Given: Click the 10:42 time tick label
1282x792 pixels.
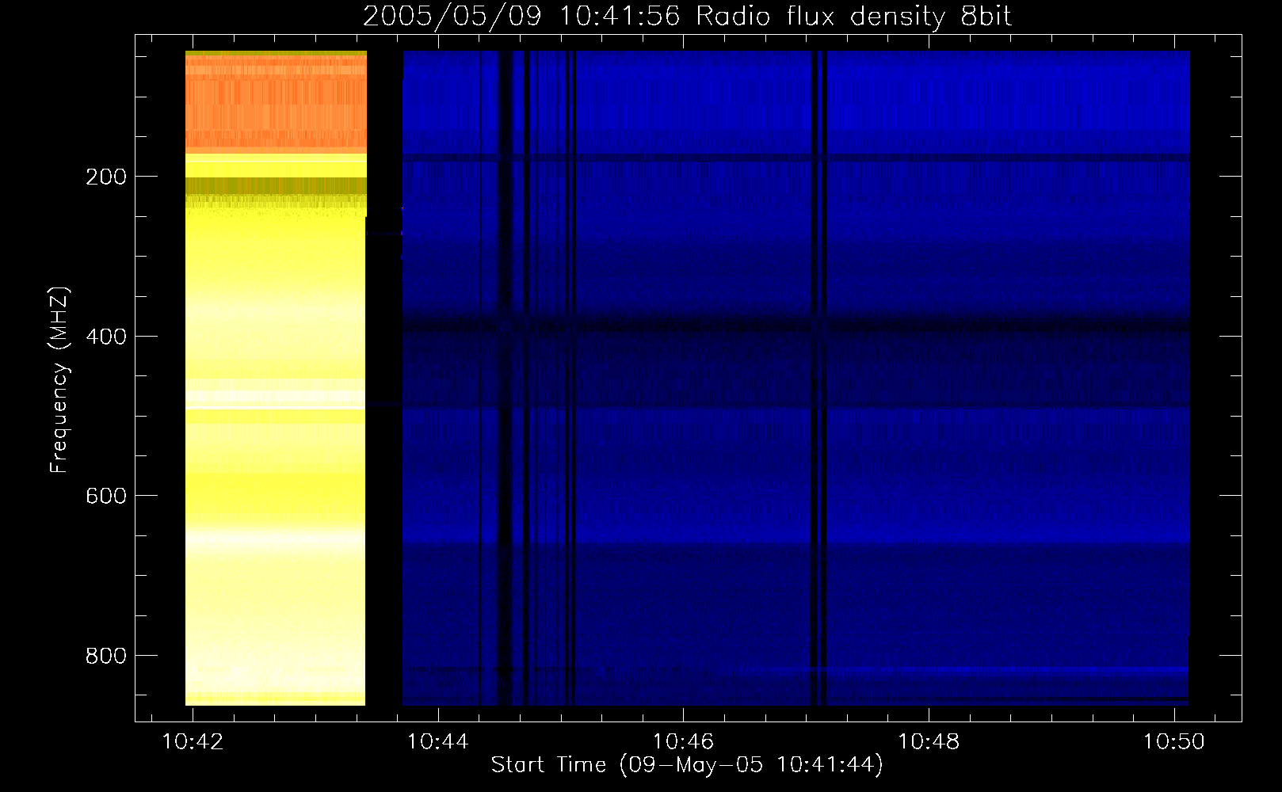Looking at the screenshot, I should (x=193, y=741).
